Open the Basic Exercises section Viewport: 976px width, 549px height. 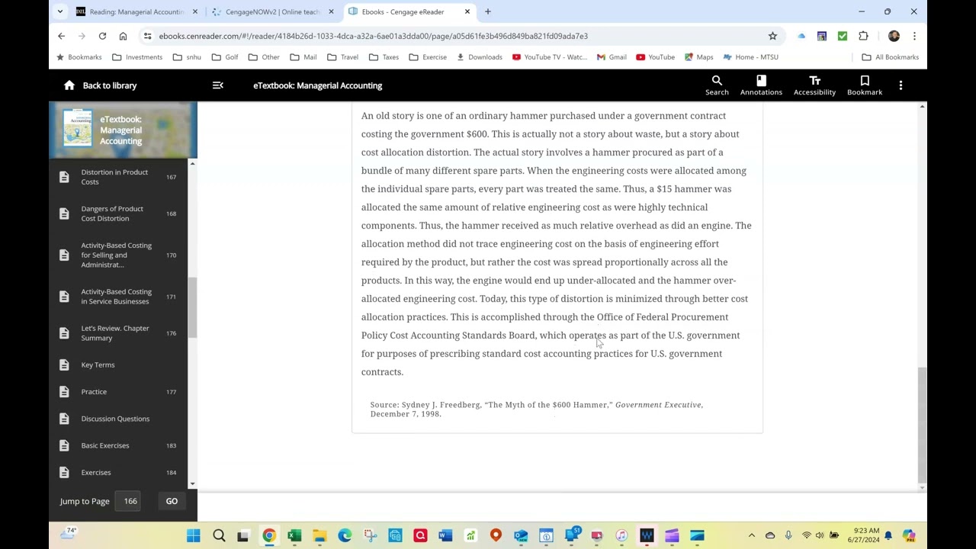coord(118,445)
